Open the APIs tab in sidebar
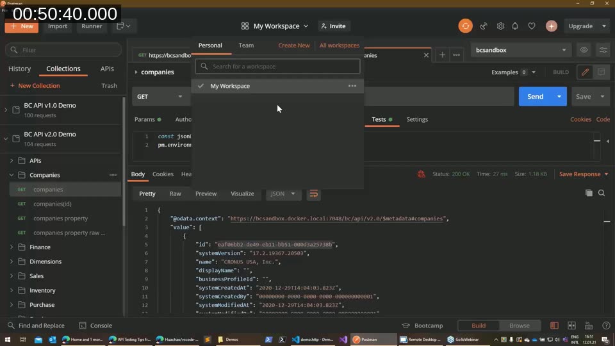 (107, 69)
